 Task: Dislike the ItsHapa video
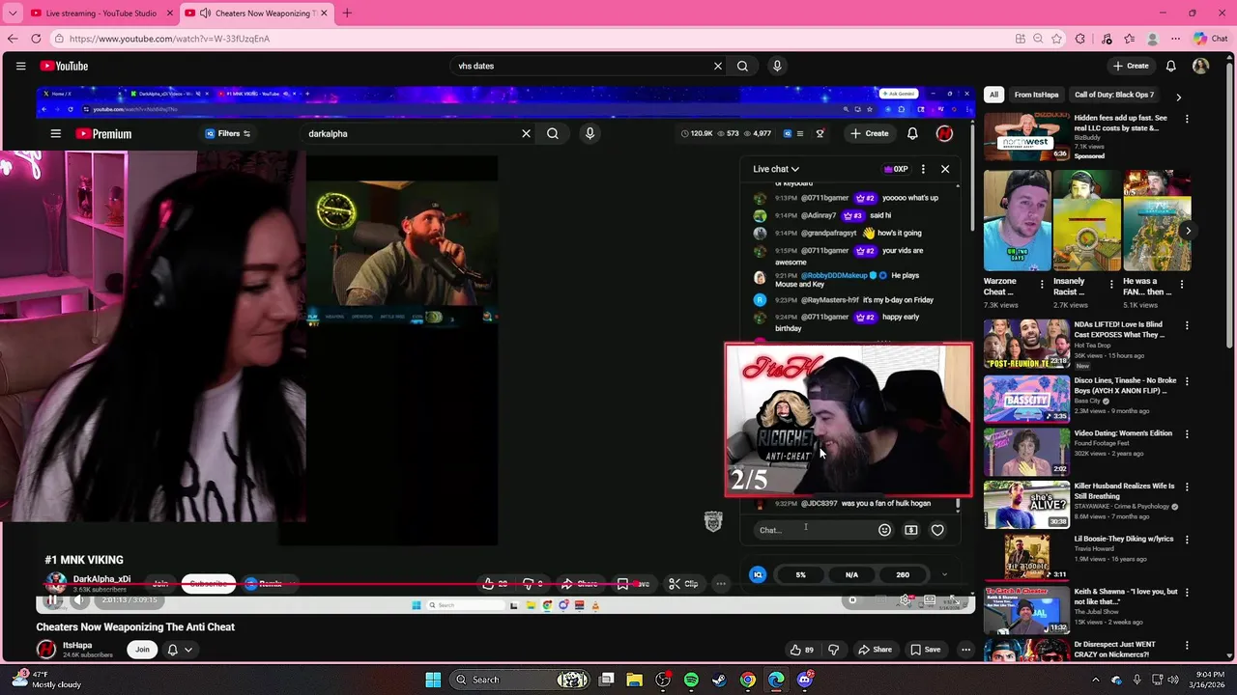pos(833,650)
